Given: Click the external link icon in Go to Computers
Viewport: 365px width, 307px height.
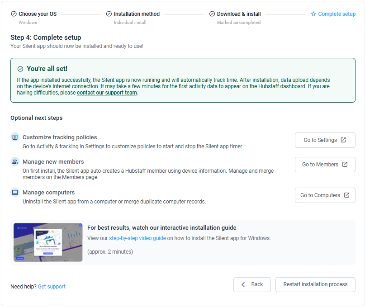Looking at the screenshot, I should tap(346, 195).
